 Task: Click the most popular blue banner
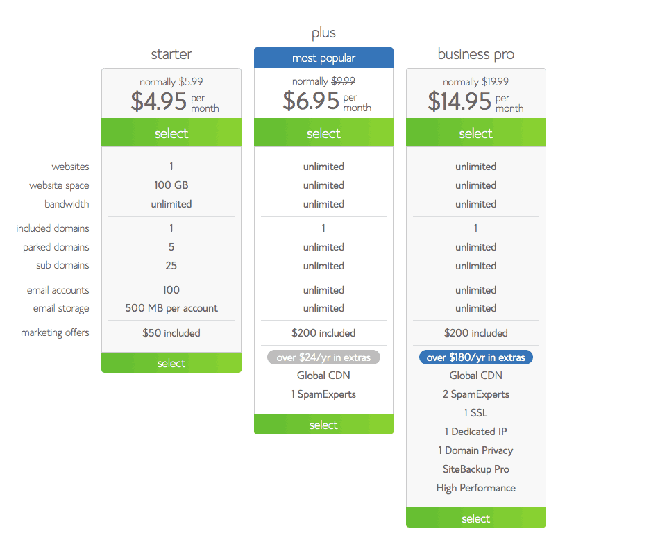coord(323,58)
